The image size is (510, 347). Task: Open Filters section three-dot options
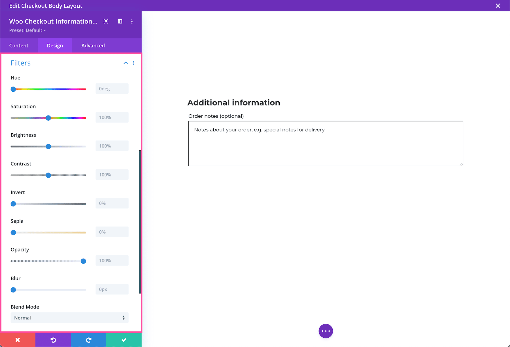(x=134, y=63)
